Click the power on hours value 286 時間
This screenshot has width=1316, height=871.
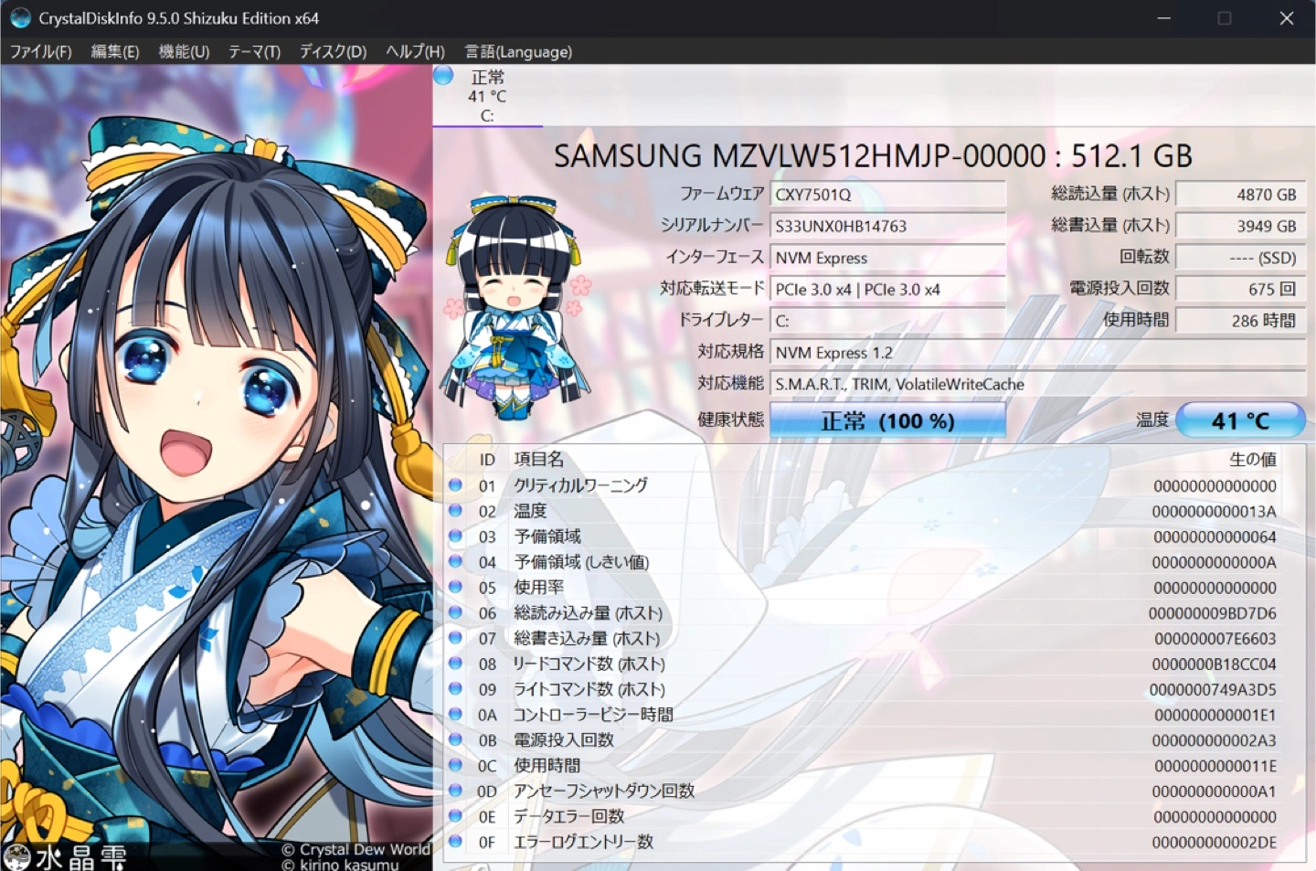pyautogui.click(x=1240, y=321)
